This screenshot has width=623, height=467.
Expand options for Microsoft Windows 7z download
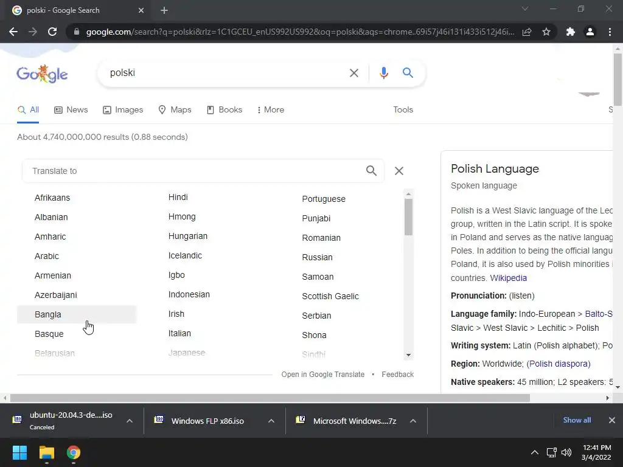413,421
